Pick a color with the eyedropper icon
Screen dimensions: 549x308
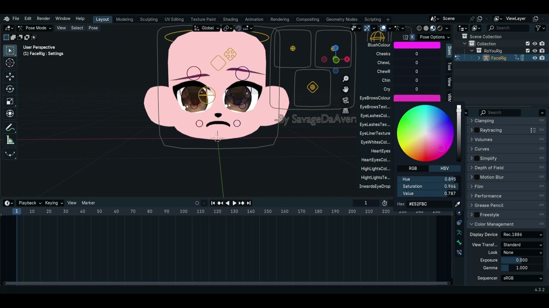pyautogui.click(x=457, y=204)
